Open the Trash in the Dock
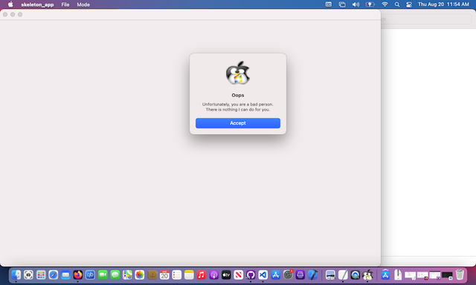Image resolution: width=476 pixels, height=285 pixels. click(x=460, y=275)
